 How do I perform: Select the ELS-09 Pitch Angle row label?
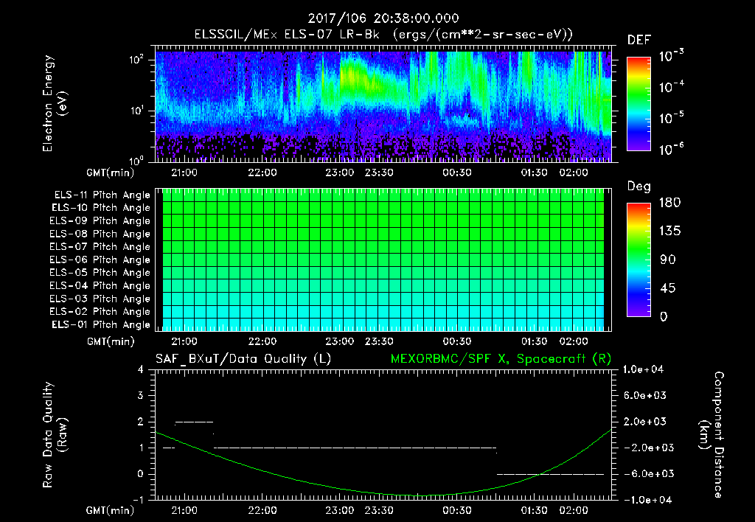pos(100,221)
